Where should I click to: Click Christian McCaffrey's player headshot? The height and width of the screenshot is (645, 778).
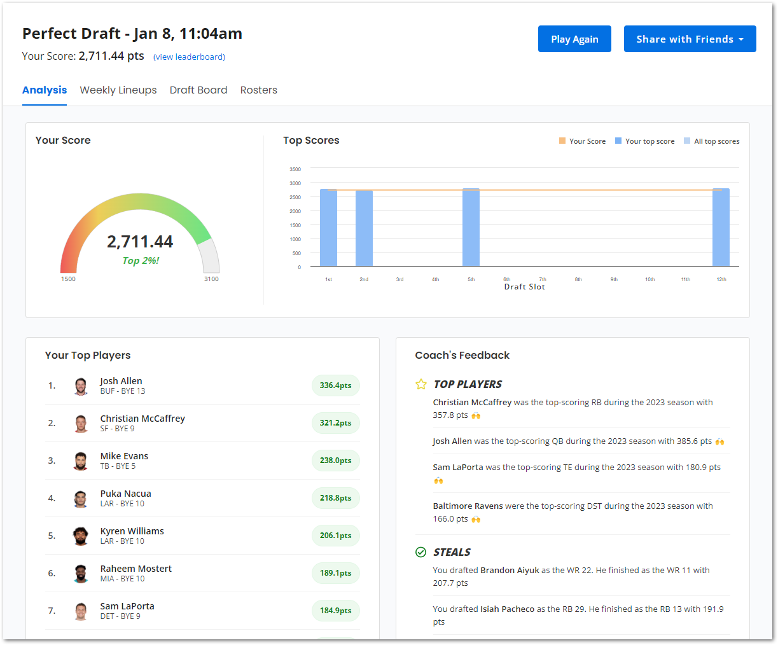pyautogui.click(x=81, y=424)
